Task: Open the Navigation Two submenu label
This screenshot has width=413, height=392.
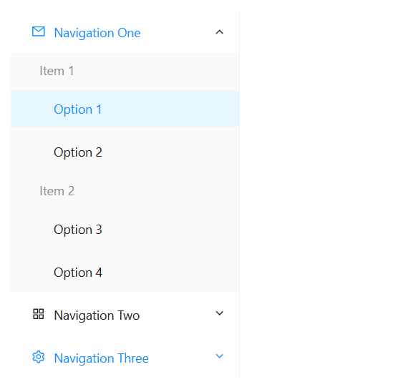Action: click(x=97, y=315)
